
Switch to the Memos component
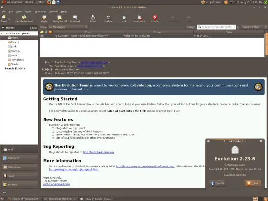coord(20,185)
